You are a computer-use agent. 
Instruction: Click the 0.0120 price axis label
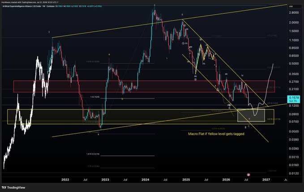tap(294, 173)
